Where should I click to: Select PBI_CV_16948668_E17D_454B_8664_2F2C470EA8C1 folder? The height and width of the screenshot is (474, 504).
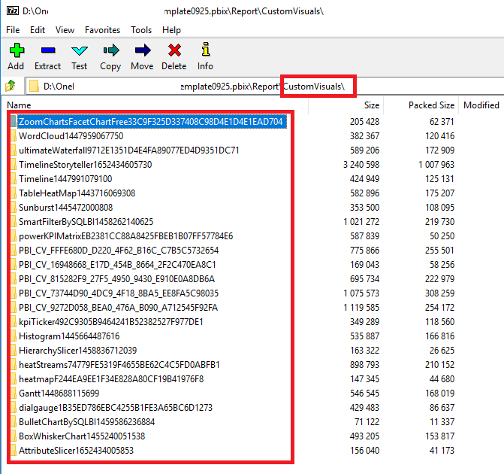point(117,265)
